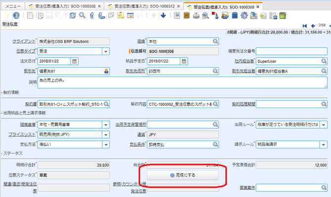Click the 注文日付 date field

tap(54, 61)
